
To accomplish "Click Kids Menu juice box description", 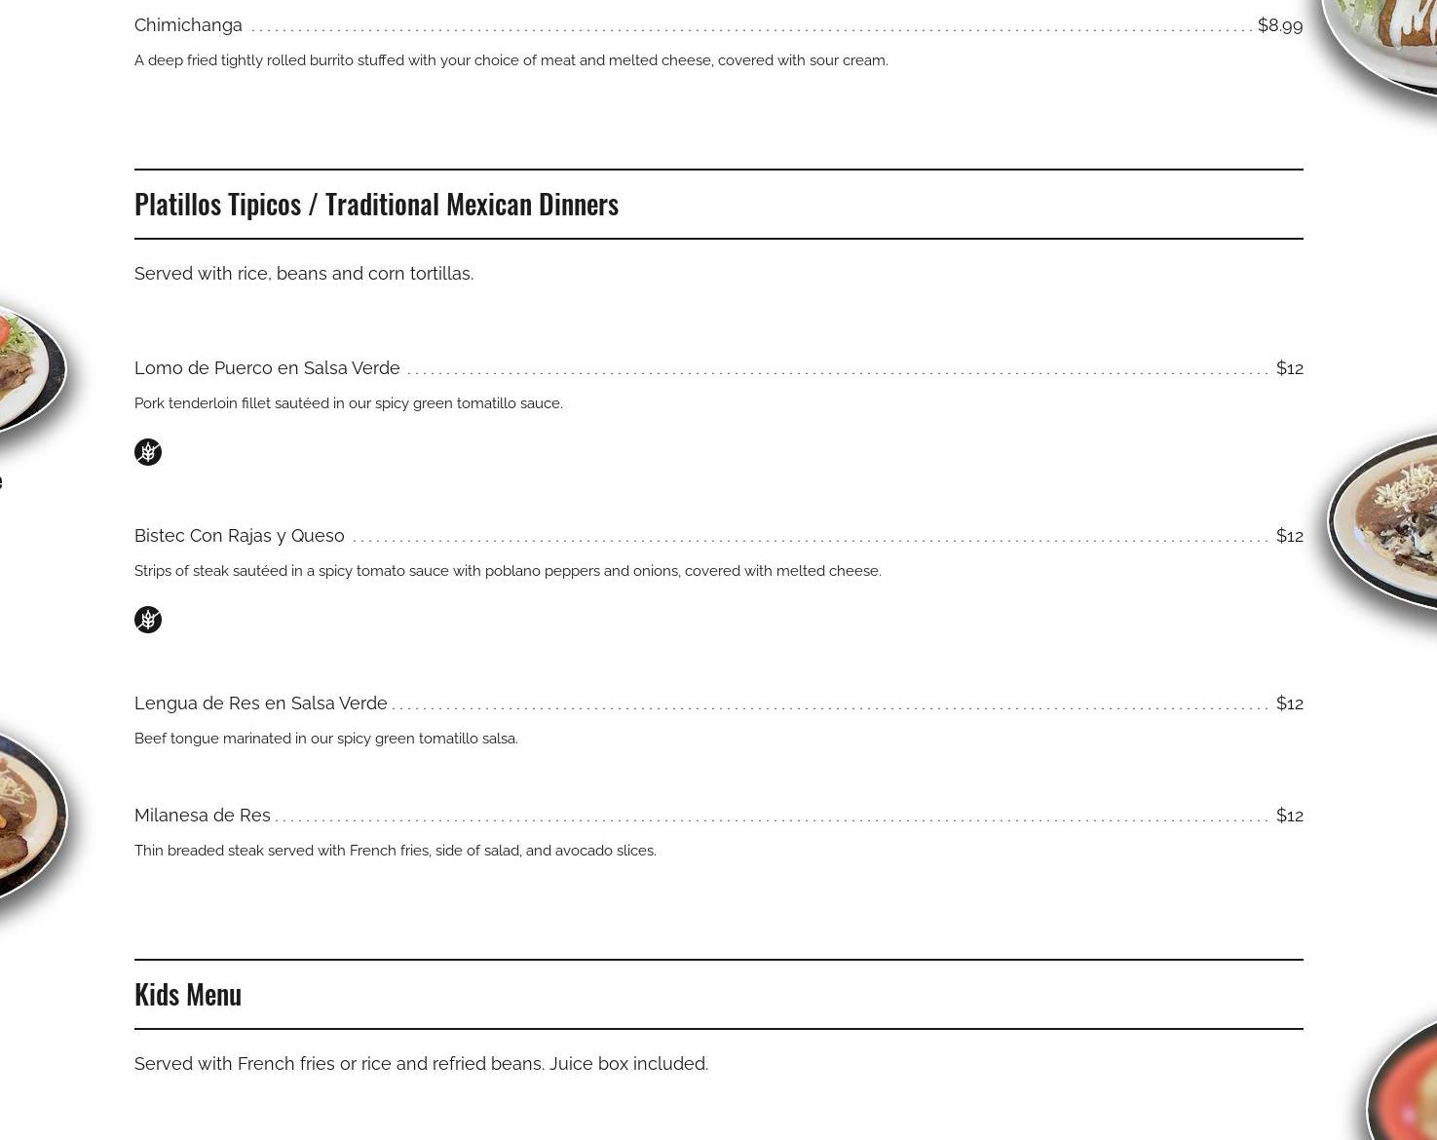I will click(421, 1064).
